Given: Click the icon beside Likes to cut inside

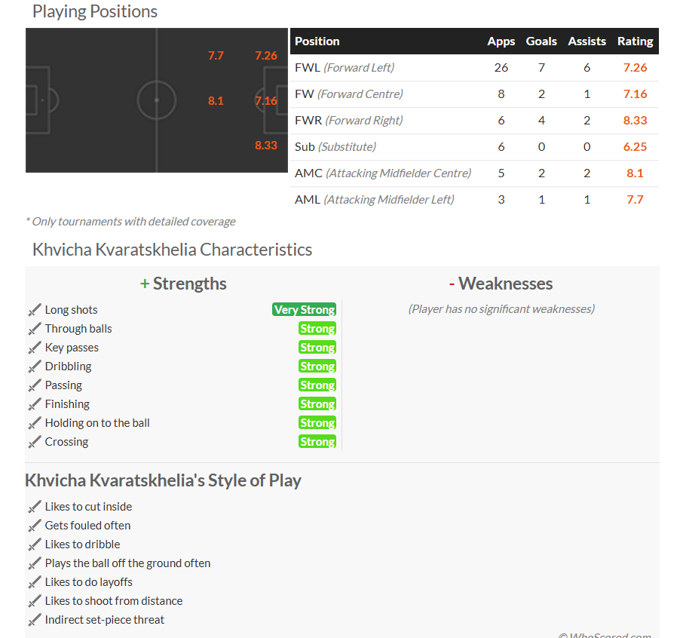Looking at the screenshot, I should pos(35,506).
